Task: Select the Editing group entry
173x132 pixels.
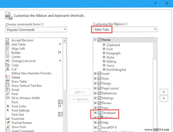Action: tap(111, 61)
